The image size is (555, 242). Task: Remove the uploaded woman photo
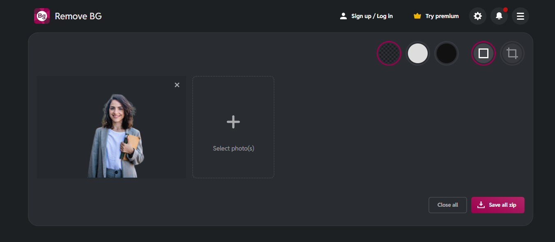177,85
